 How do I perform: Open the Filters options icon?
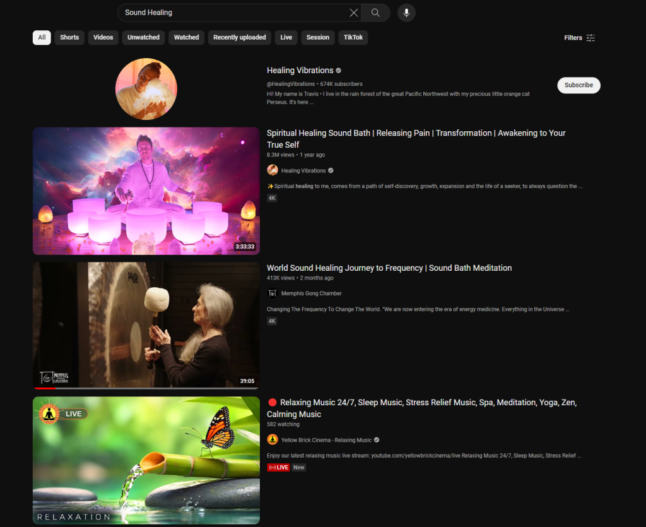point(590,38)
